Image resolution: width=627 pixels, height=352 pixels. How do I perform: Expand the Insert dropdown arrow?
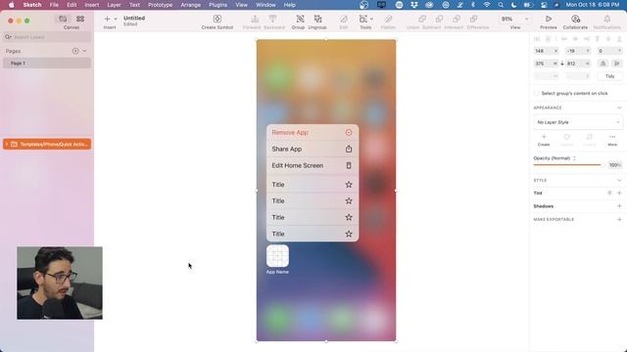116,19
